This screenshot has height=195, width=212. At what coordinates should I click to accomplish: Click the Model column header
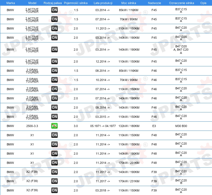(33, 3)
